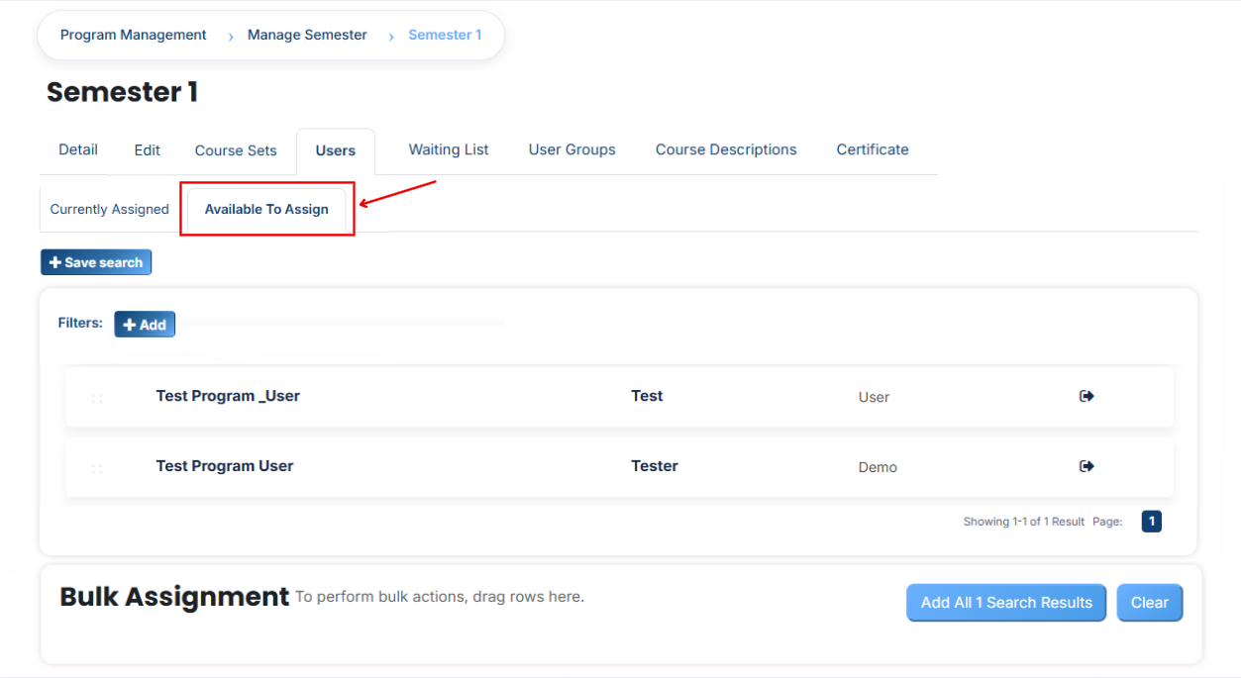Click the 'Demo' cell
The height and width of the screenshot is (678, 1241).
878,467
